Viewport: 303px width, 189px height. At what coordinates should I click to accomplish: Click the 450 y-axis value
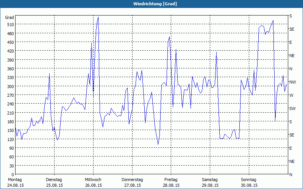pos(11,42)
